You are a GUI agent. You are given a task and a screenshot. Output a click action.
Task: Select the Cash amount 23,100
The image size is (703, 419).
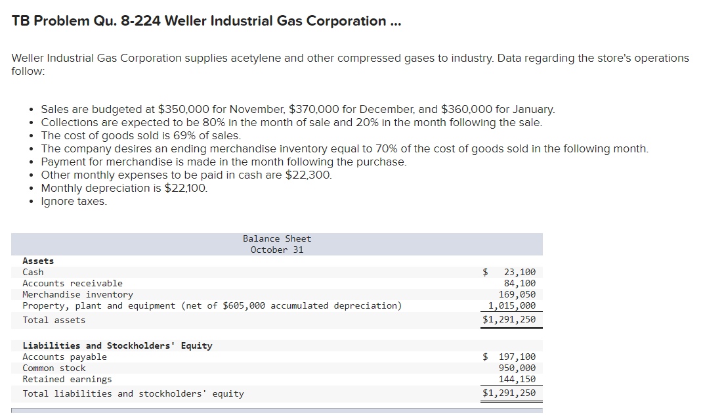pos(519,272)
